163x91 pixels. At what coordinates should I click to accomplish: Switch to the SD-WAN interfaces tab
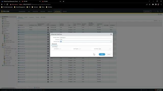pyautogui.click(x=43, y=17)
